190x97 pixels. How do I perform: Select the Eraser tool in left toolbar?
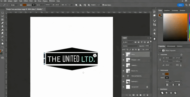coord(2,30)
